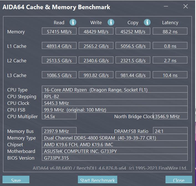
Task: Select L2 Cache latency 2.7 ns
Action: click(170, 60)
